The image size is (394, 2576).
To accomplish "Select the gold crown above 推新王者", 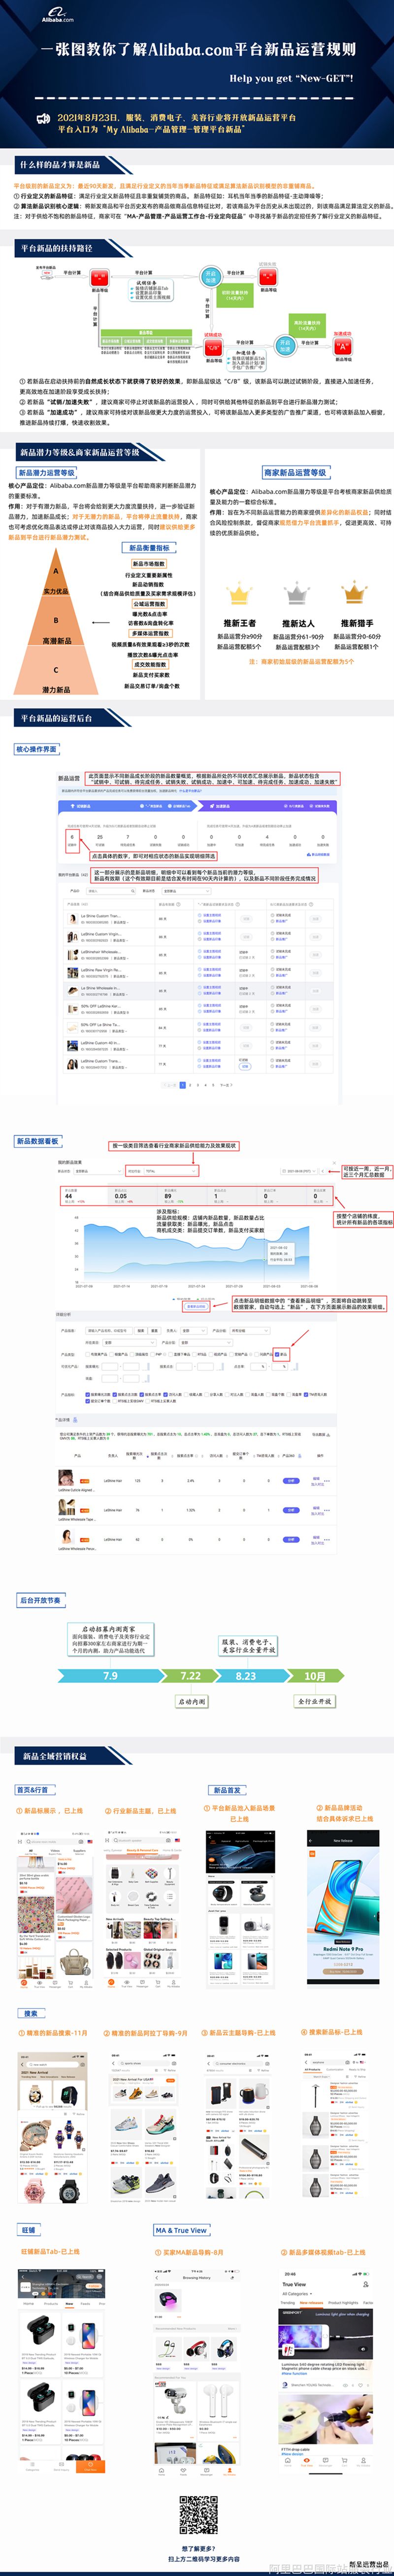I will click(x=239, y=595).
